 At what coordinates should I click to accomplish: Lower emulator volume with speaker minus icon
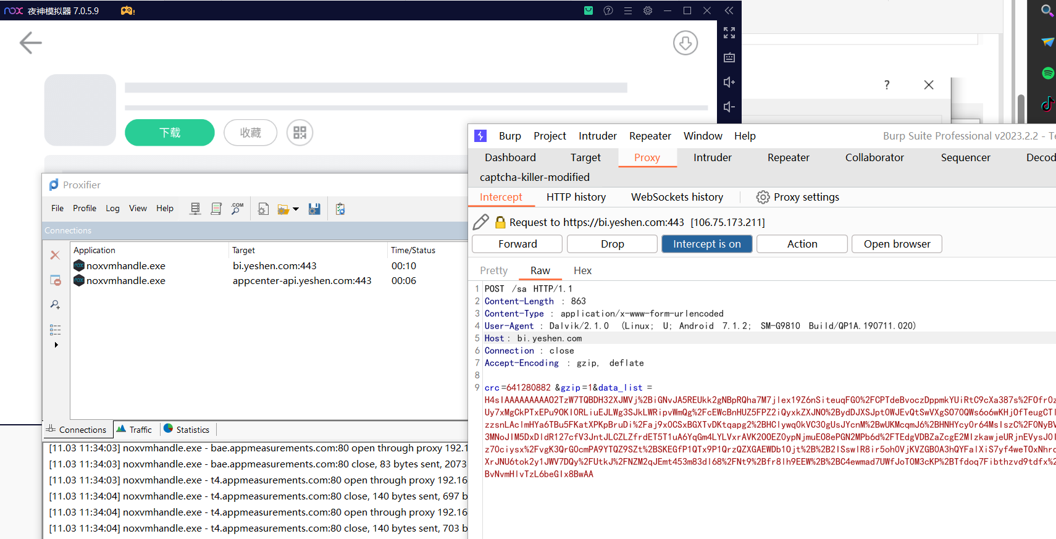click(x=729, y=107)
